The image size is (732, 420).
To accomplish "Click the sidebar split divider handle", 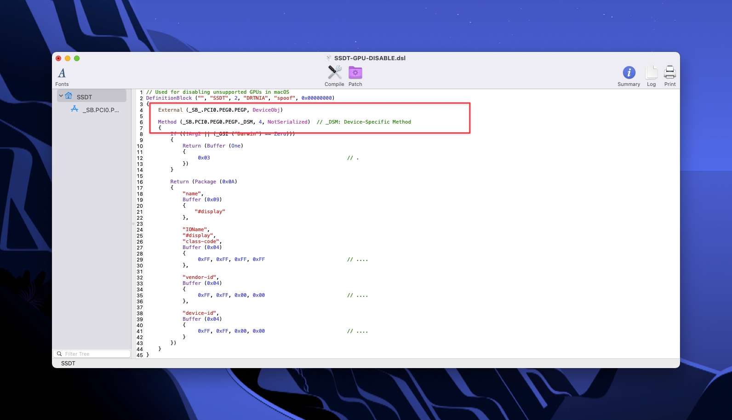I will click(x=133, y=224).
